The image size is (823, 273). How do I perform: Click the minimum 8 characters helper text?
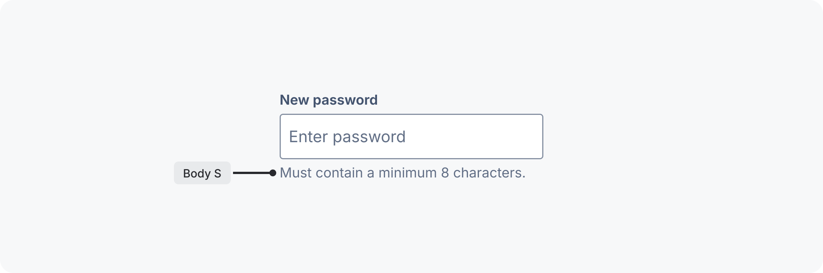(402, 173)
